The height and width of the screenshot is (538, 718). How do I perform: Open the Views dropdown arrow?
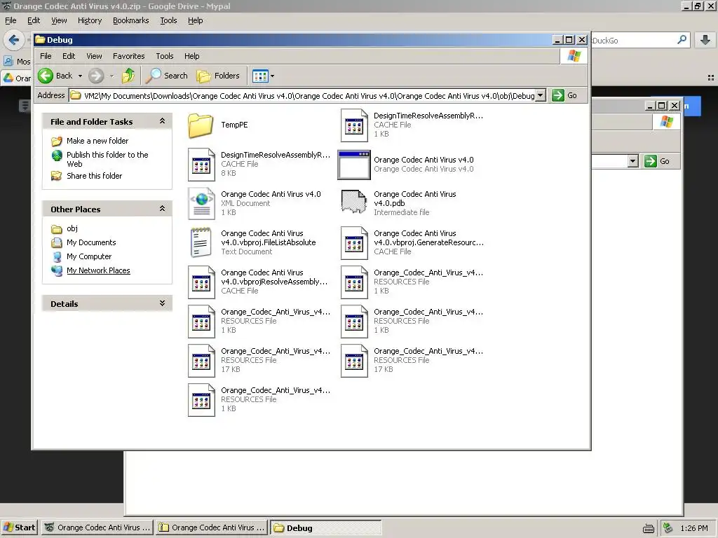click(273, 76)
